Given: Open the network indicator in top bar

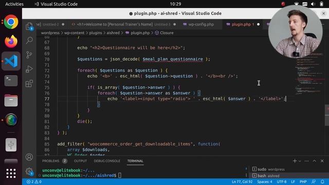Looking at the screenshot, I should tap(296, 4).
